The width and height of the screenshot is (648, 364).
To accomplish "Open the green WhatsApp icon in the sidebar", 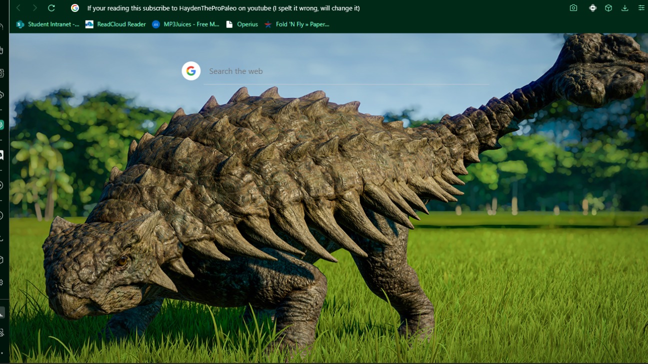I will 2,125.
